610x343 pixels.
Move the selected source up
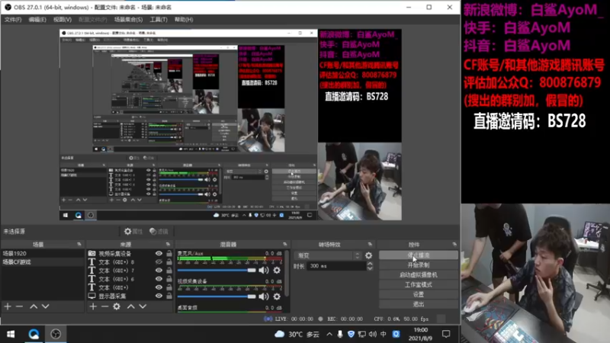coord(130,306)
